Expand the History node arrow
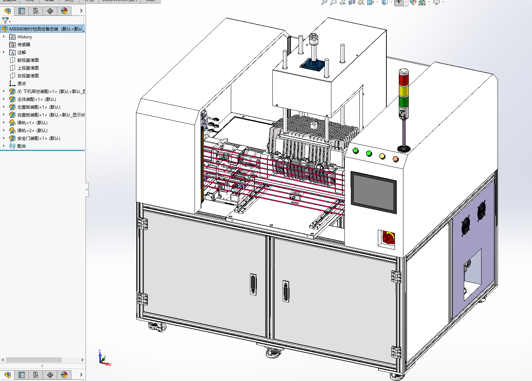Image resolution: width=532 pixels, height=381 pixels. 4,37
